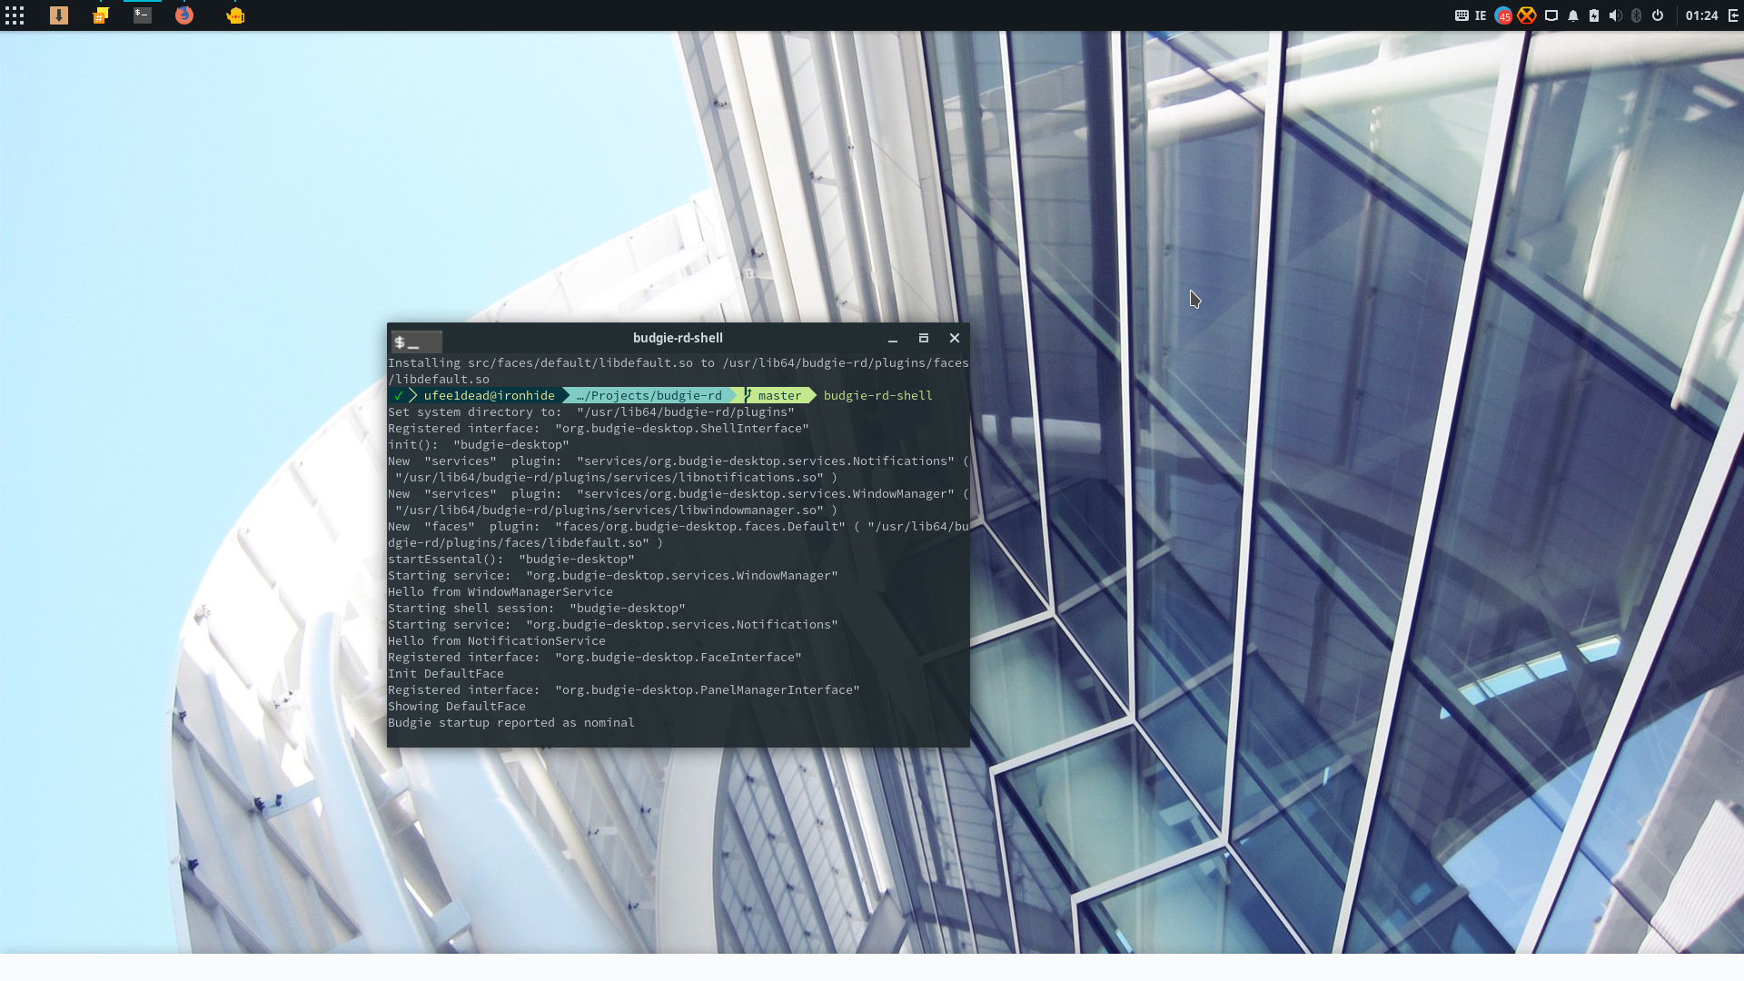The height and width of the screenshot is (981, 1744).
Task: Open the application menu grid icon
Action: coord(15,15)
